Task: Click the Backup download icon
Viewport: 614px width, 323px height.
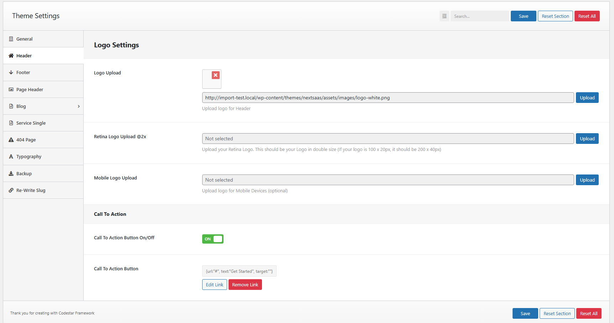Action: (x=11, y=173)
